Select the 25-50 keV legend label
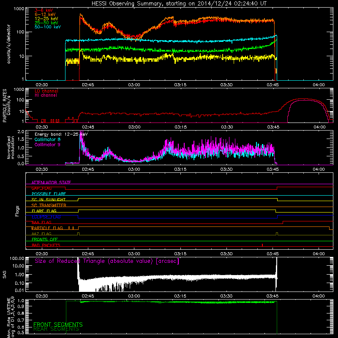 pos(46,23)
